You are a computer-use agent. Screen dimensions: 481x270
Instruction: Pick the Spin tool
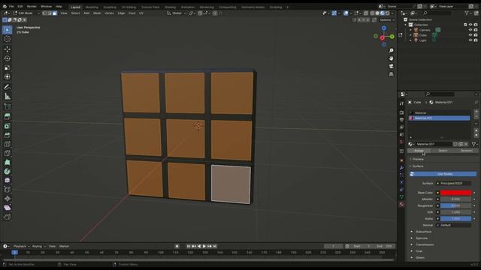coord(8,172)
